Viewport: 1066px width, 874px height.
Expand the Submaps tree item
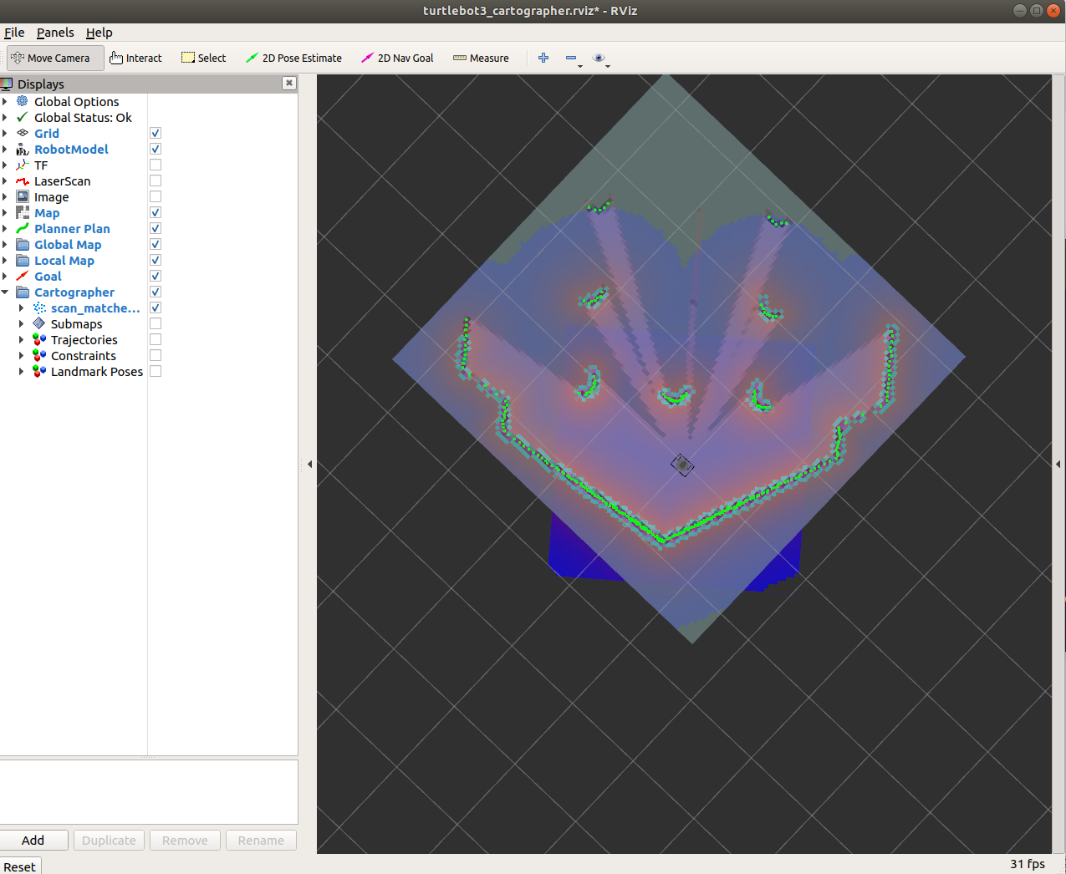point(21,323)
